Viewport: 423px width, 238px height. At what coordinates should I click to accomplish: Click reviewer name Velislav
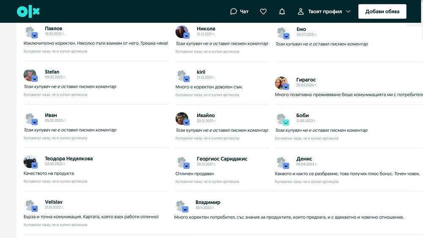point(54,202)
